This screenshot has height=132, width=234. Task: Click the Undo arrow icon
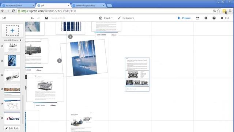(32, 18)
